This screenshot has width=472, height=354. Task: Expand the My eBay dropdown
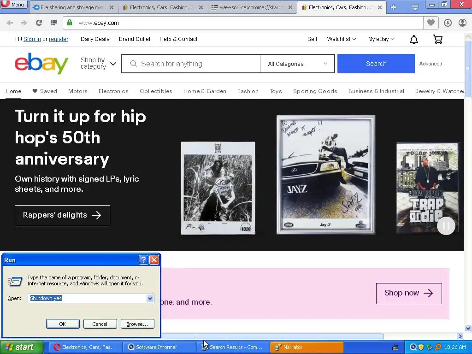381,39
